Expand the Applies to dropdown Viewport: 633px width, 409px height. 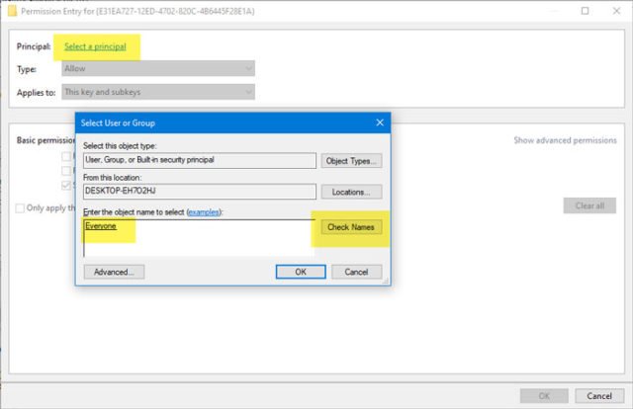click(x=158, y=92)
